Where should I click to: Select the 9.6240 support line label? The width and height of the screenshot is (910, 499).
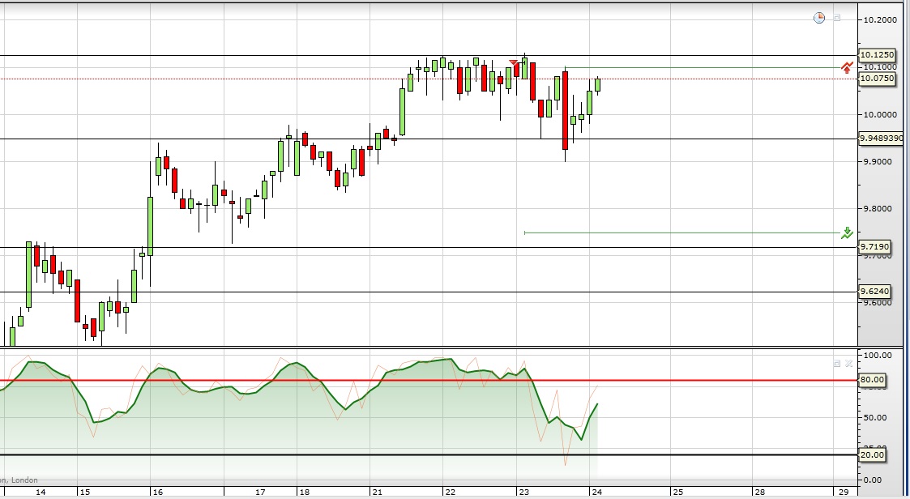pyautogui.click(x=874, y=292)
